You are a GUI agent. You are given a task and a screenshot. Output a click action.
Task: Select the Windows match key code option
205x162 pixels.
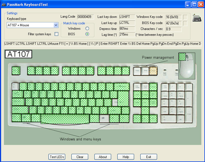click(87, 28)
